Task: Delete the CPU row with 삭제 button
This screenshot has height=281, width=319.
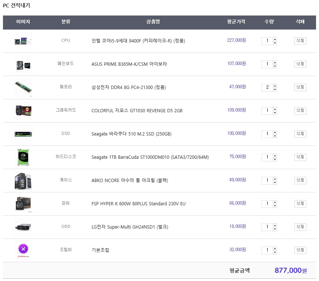Action: coord(300,41)
